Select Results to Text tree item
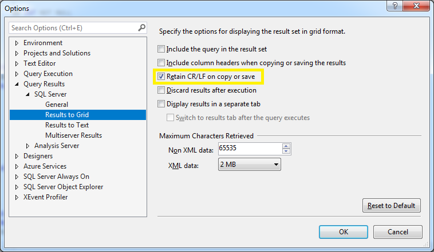Image resolution: width=434 pixels, height=252 pixels. click(67, 125)
